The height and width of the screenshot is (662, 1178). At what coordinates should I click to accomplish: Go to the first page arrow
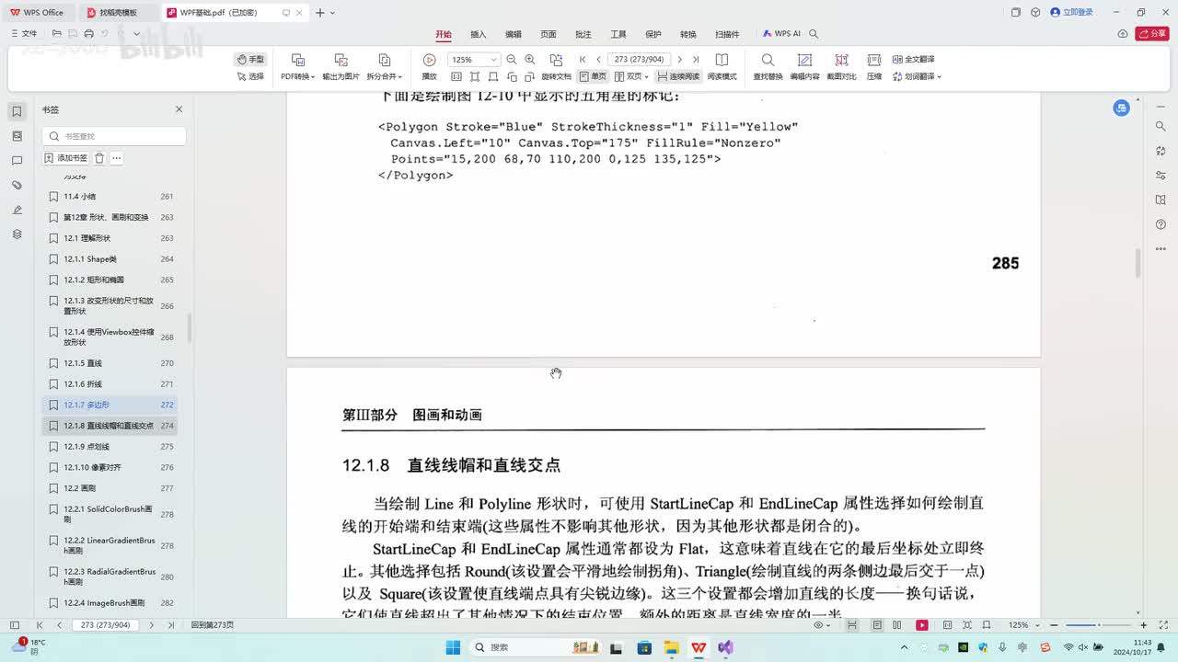[583, 60]
